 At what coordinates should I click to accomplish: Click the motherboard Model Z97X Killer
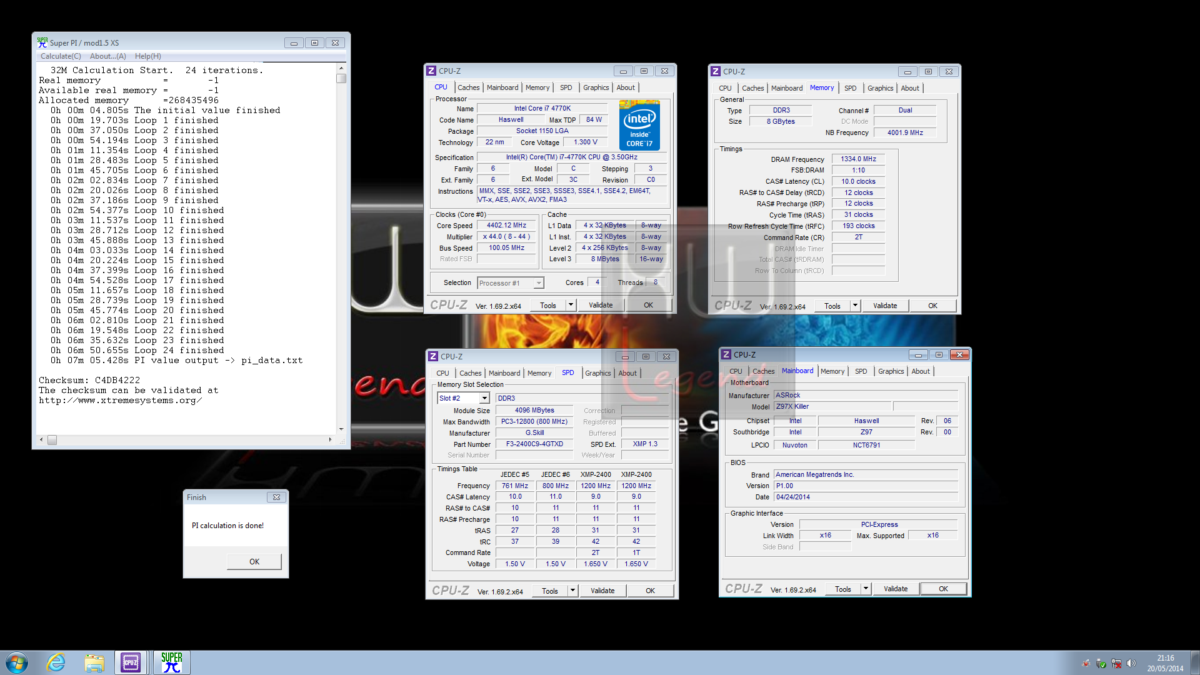click(x=833, y=406)
